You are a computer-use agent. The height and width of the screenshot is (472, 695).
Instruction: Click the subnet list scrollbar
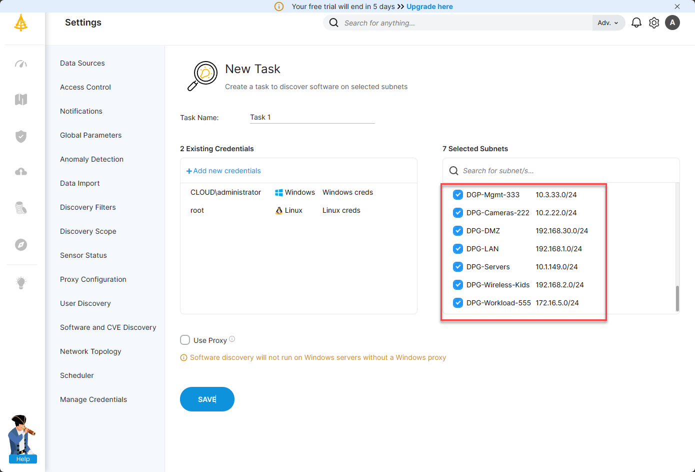(x=677, y=298)
